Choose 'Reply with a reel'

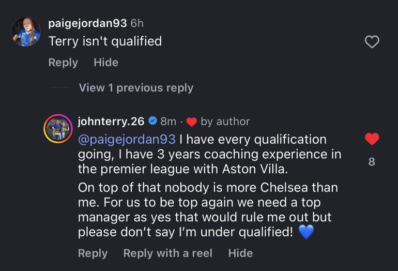(168, 253)
